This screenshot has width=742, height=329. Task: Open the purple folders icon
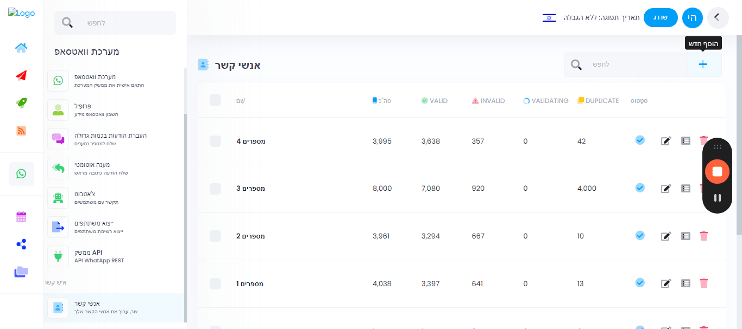(x=21, y=272)
